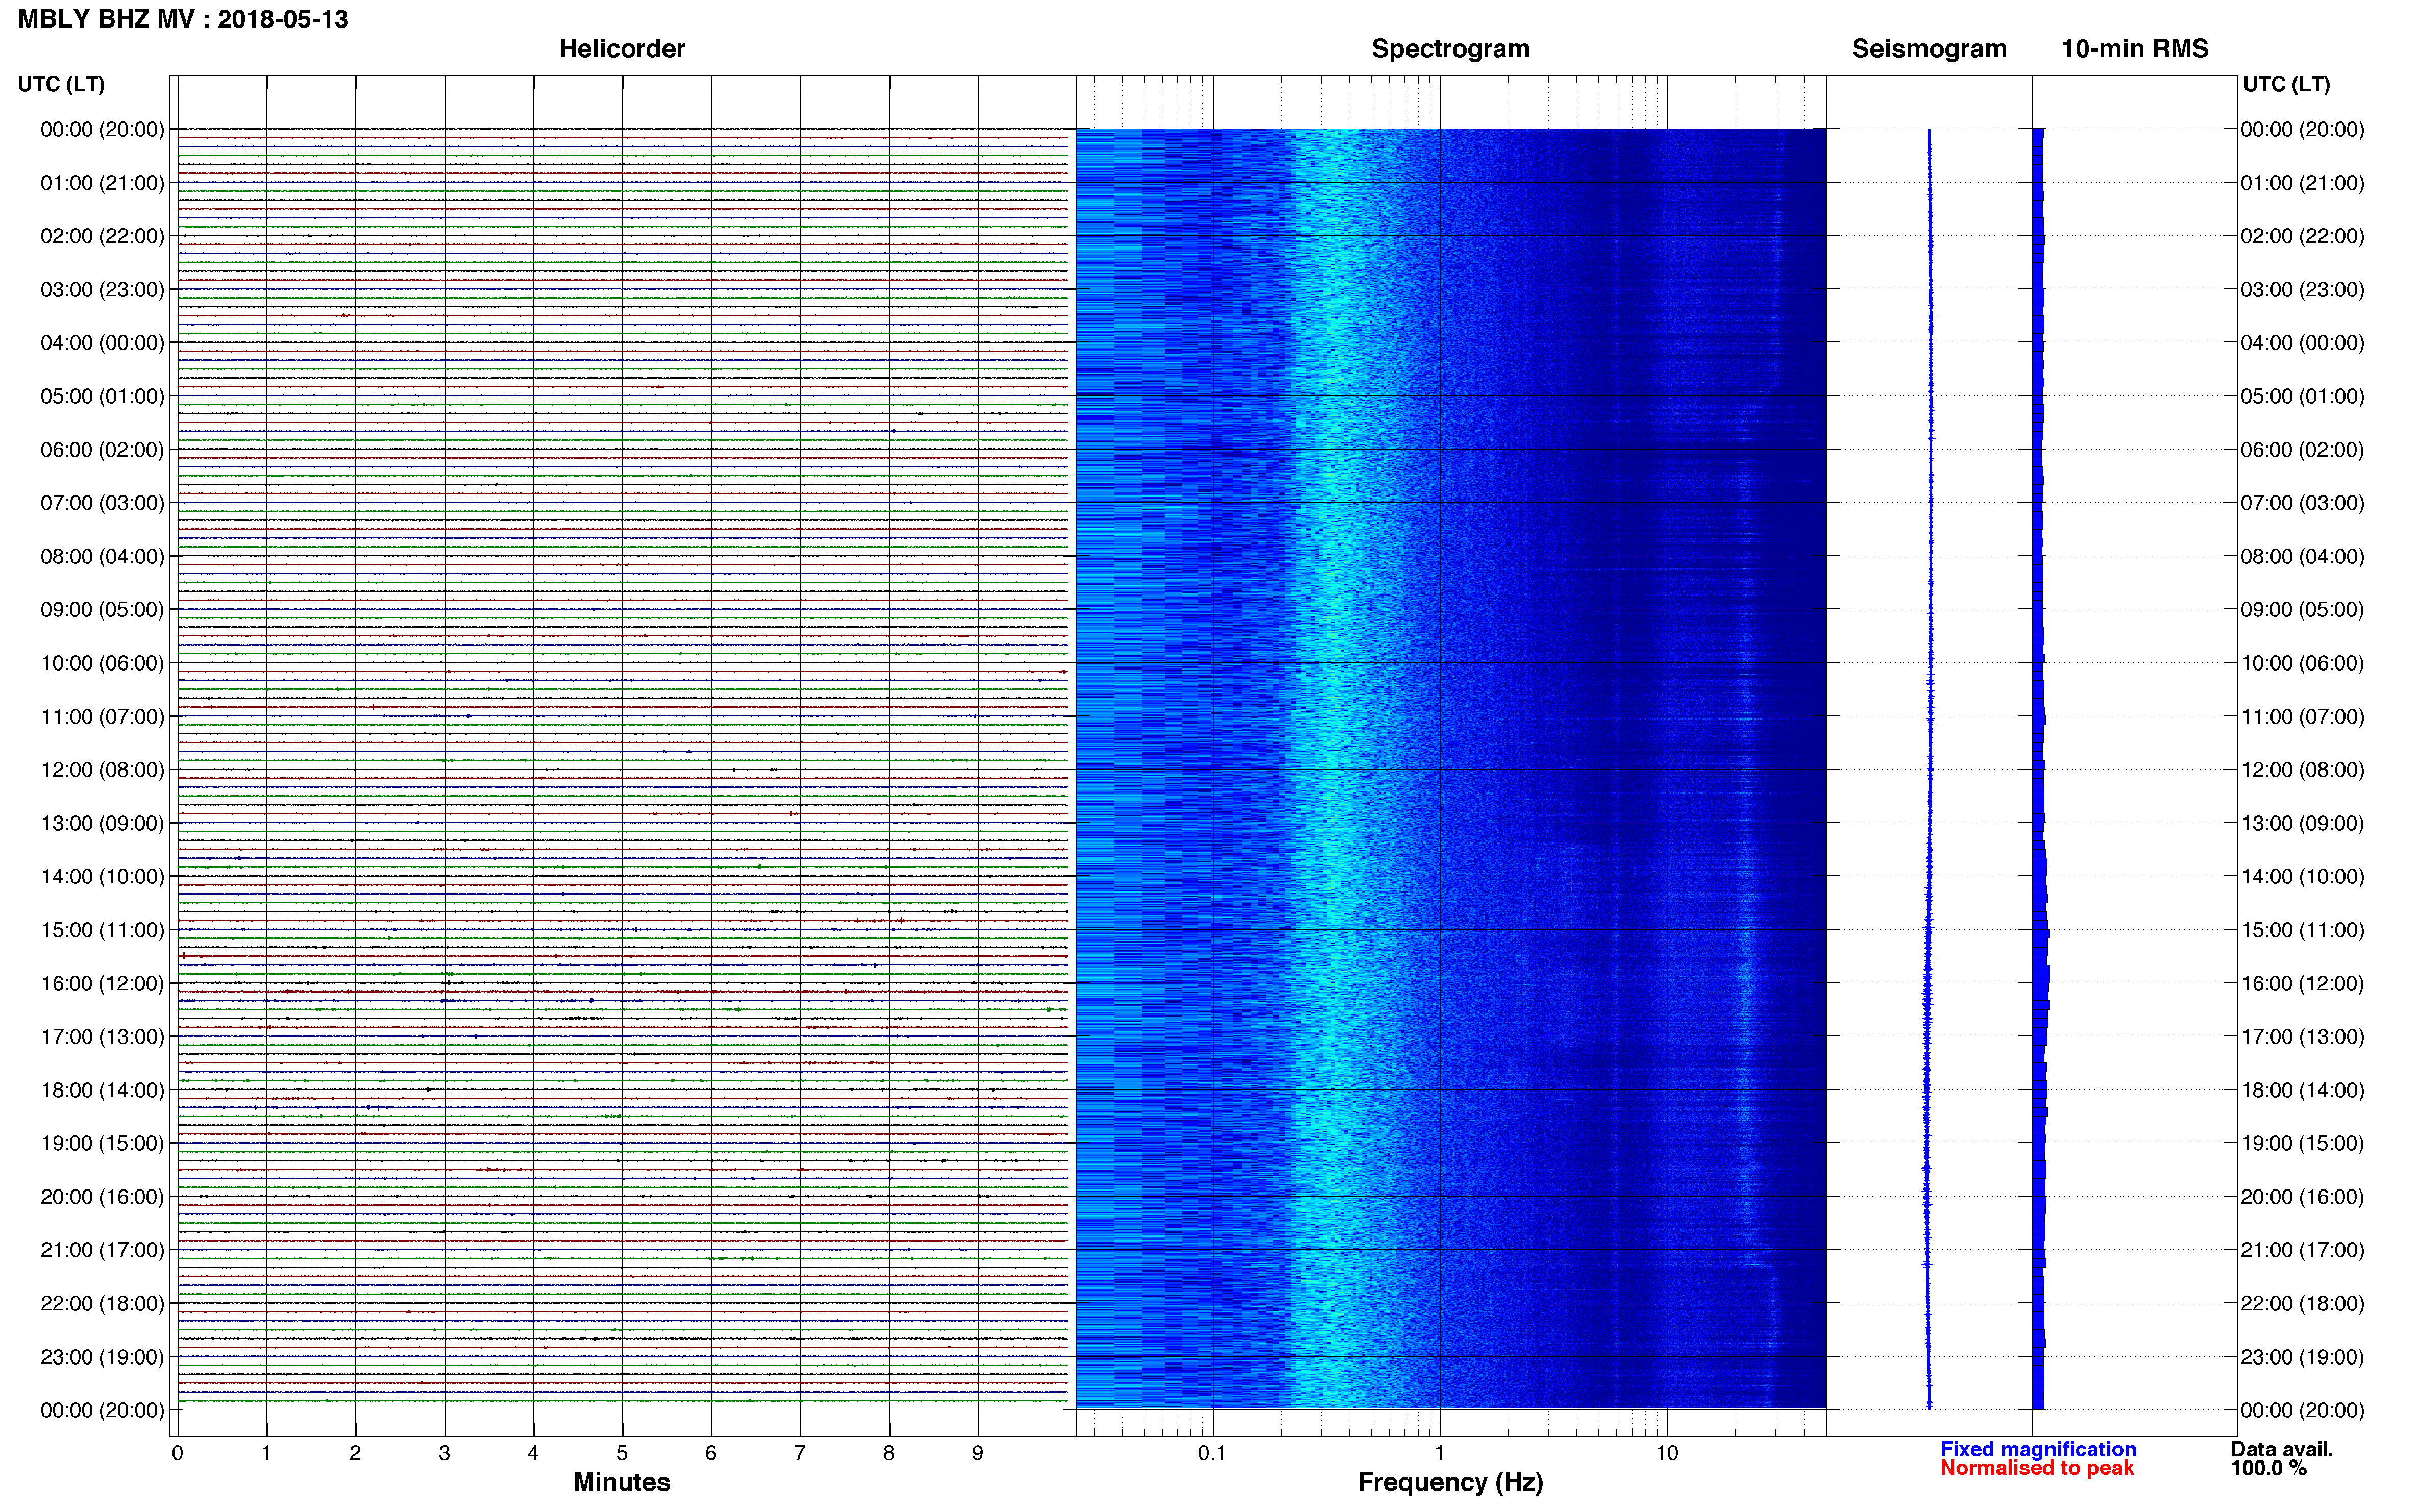Click left-axis time label '06:00 (02:00)'
This screenshot has width=2419, height=1512.
click(102, 450)
